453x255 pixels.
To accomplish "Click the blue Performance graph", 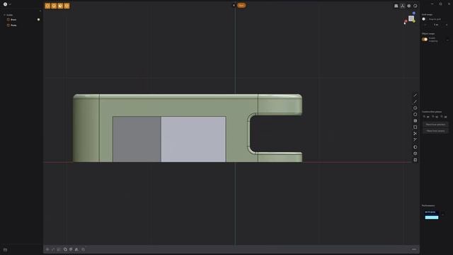I will 431,215.
